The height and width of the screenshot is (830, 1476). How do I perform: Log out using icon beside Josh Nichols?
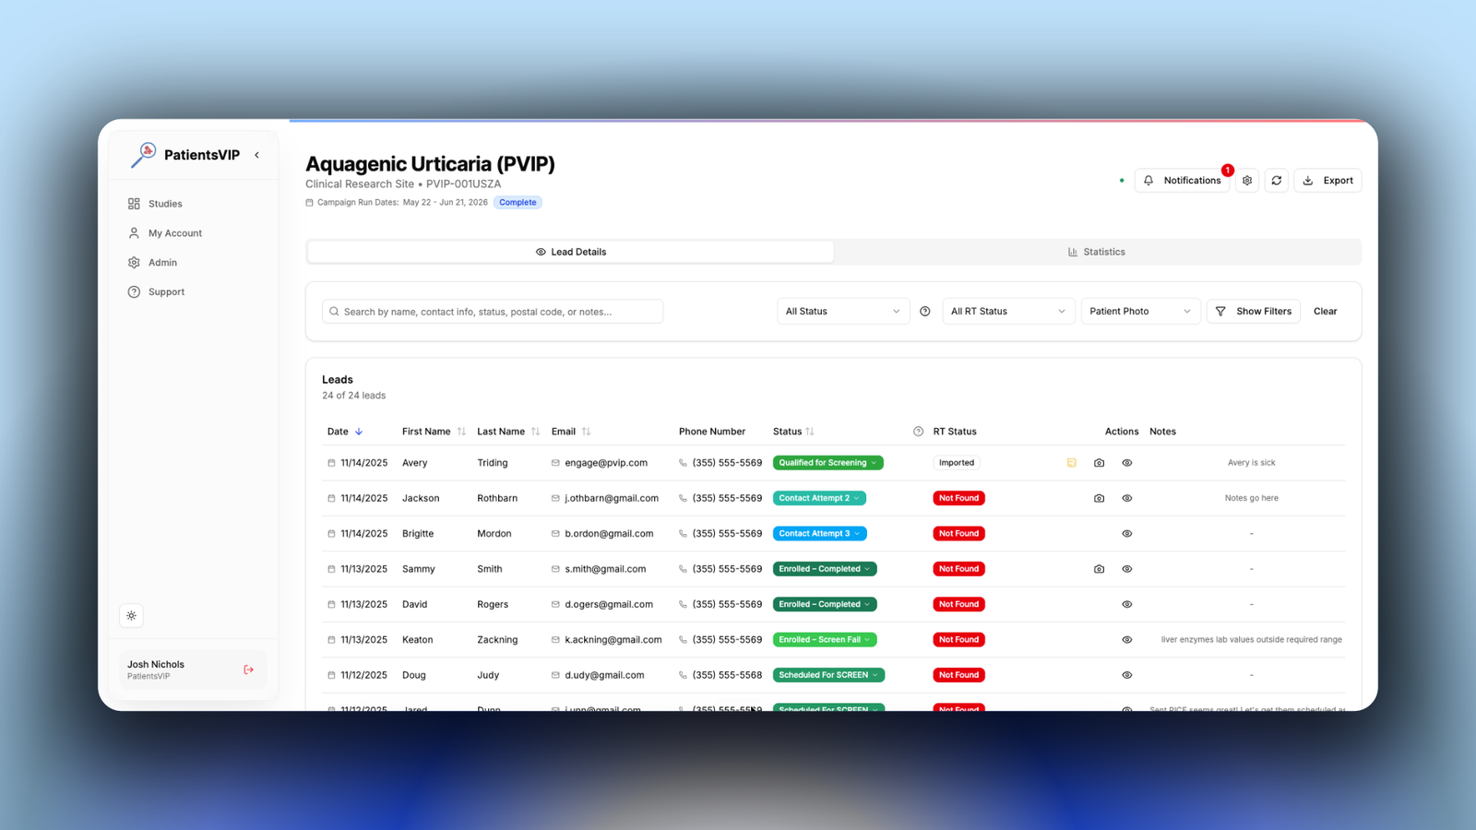point(248,670)
